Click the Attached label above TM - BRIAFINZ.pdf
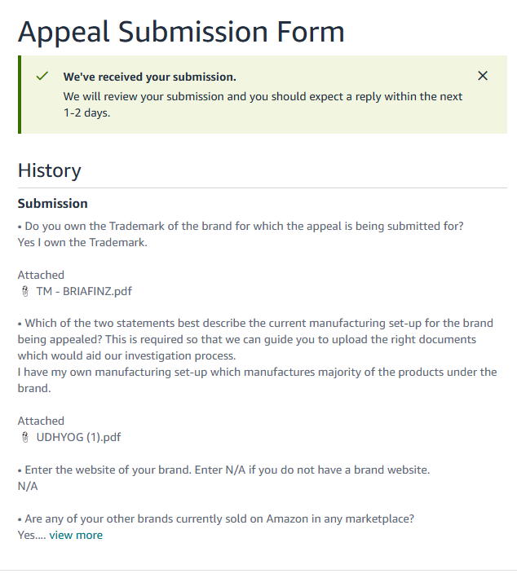 (41, 275)
